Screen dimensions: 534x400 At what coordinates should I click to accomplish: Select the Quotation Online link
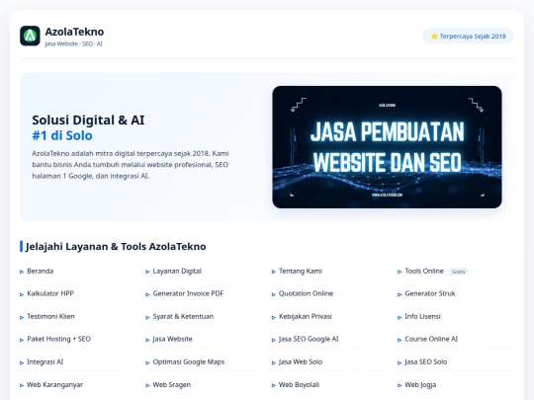click(306, 293)
